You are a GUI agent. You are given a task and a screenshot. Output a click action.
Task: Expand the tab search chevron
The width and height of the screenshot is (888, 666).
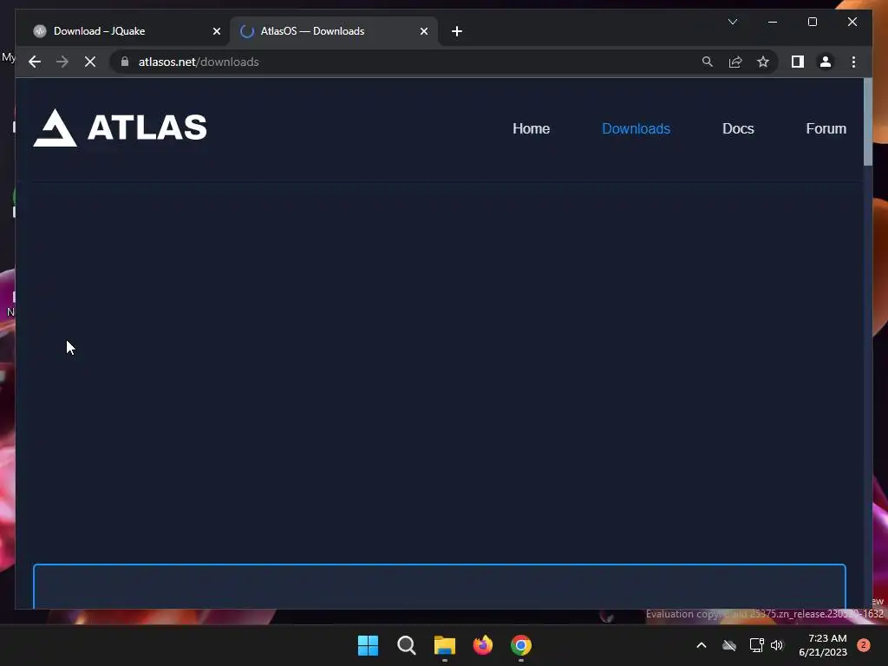pyautogui.click(x=732, y=22)
